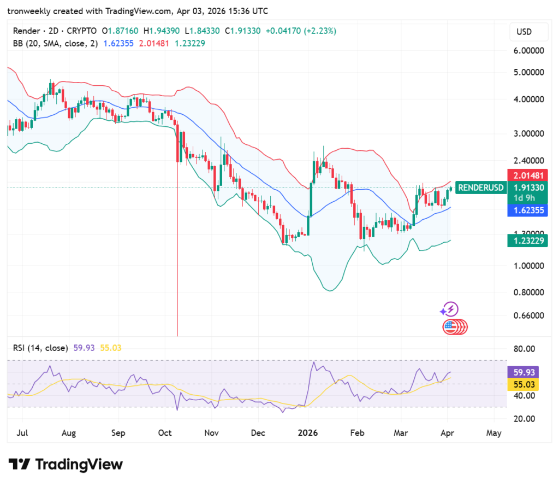This screenshot has width=559, height=486.
Task: Click the Apr label on time axis
Action: tap(446, 433)
